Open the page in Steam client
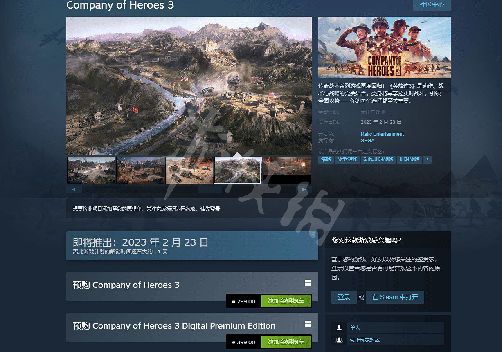Screen dimensions: 502x352 click(395, 297)
